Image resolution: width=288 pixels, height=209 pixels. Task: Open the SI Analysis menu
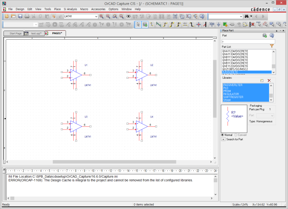(70, 9)
